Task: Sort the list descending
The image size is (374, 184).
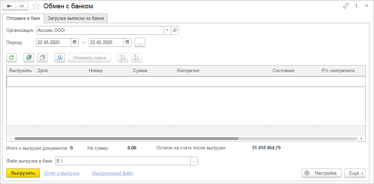Action: point(136,58)
